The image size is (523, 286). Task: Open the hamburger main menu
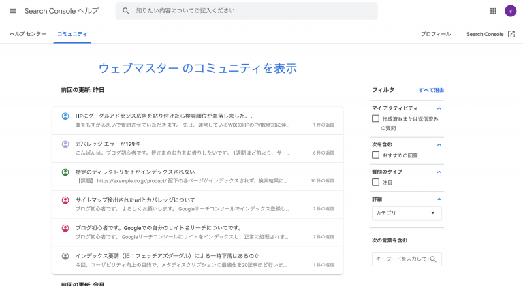(x=13, y=11)
